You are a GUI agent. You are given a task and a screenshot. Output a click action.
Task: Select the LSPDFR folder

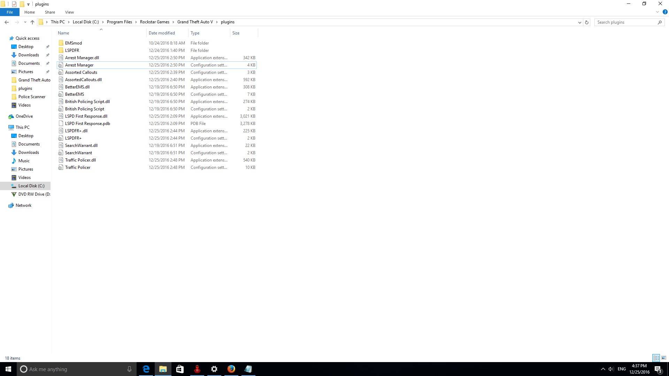72,50
